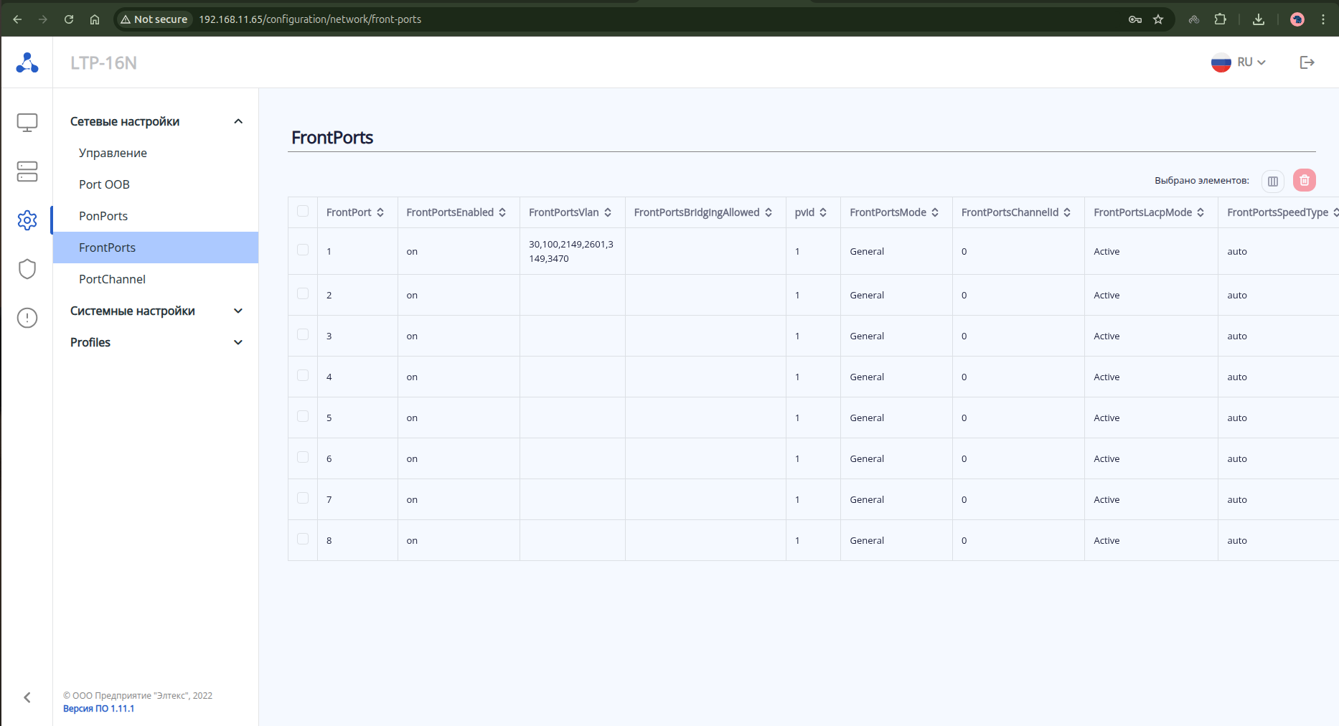Viewport: 1339px width, 726px height.
Task: Click the logout icon in header
Action: (1307, 62)
